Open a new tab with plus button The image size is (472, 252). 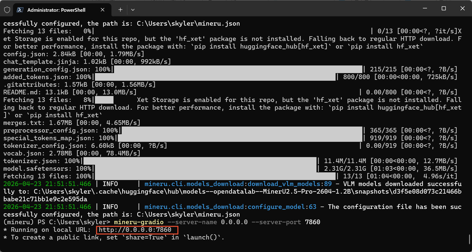(x=120, y=10)
